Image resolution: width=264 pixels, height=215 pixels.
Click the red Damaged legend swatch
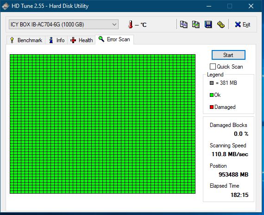pos(212,107)
